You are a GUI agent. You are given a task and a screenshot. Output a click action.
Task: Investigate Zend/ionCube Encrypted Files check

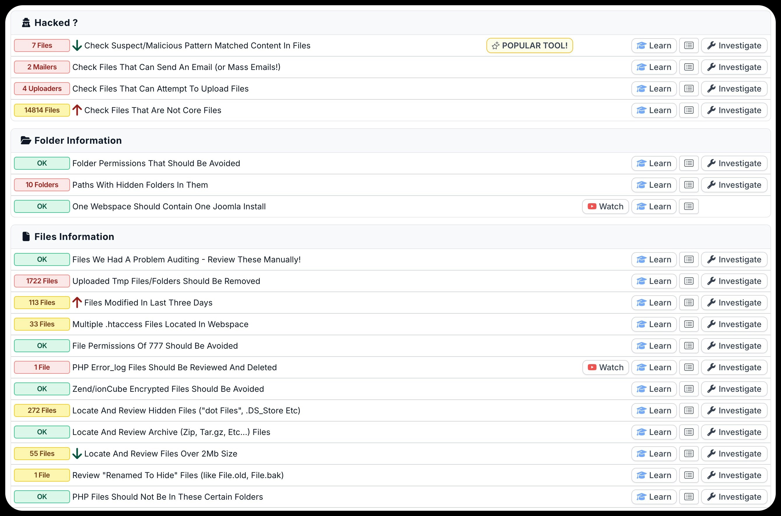[734, 389]
